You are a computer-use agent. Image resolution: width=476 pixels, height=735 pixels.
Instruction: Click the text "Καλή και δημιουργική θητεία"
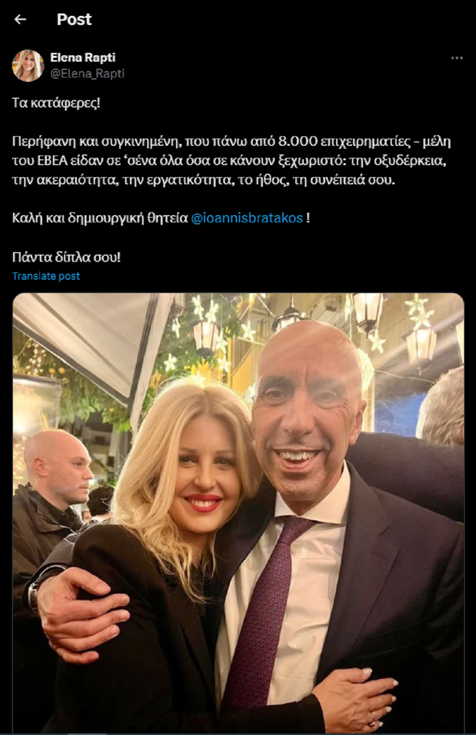click(100, 218)
